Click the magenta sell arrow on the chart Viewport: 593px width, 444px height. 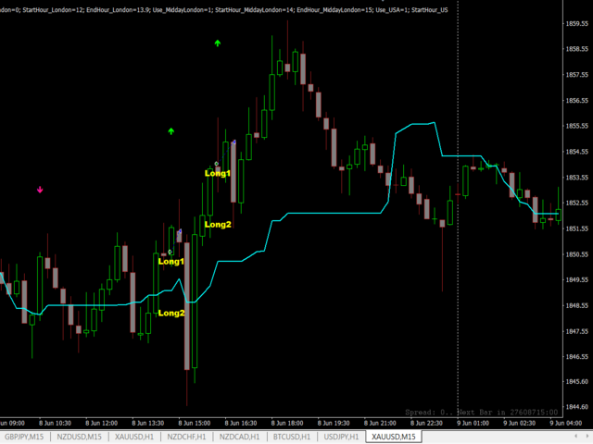(40, 190)
